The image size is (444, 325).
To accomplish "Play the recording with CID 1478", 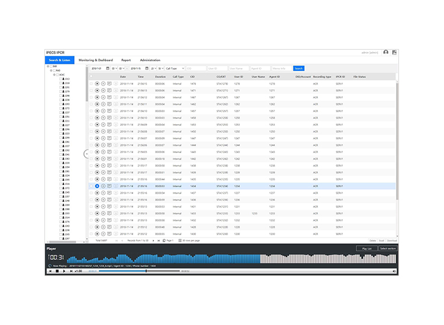I will 97,84.
